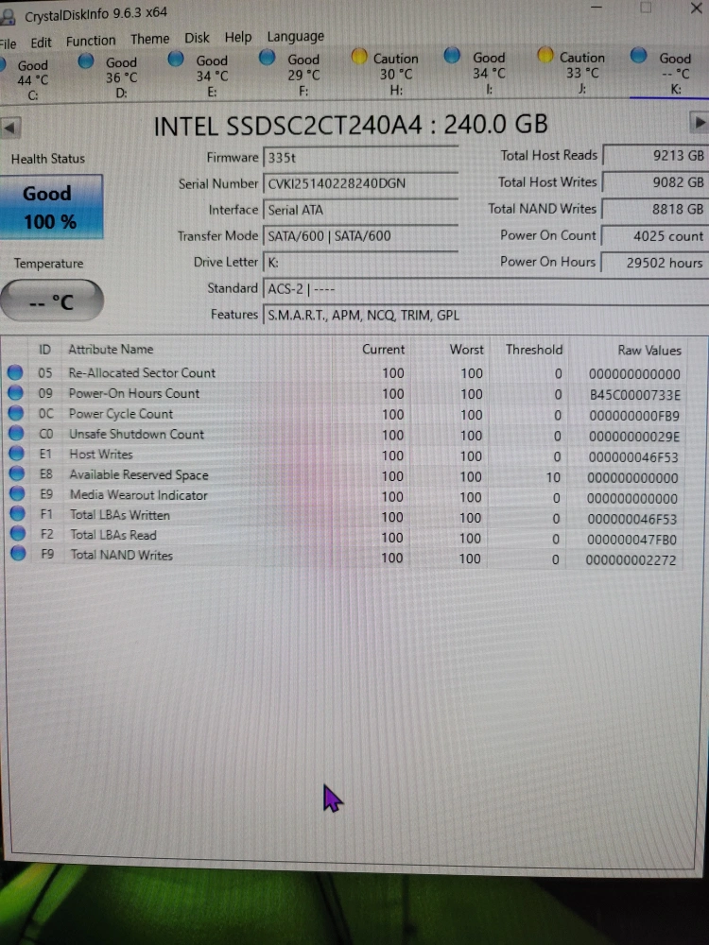Go to the next disk with right arrow
This screenshot has height=945, width=709.
[x=699, y=122]
